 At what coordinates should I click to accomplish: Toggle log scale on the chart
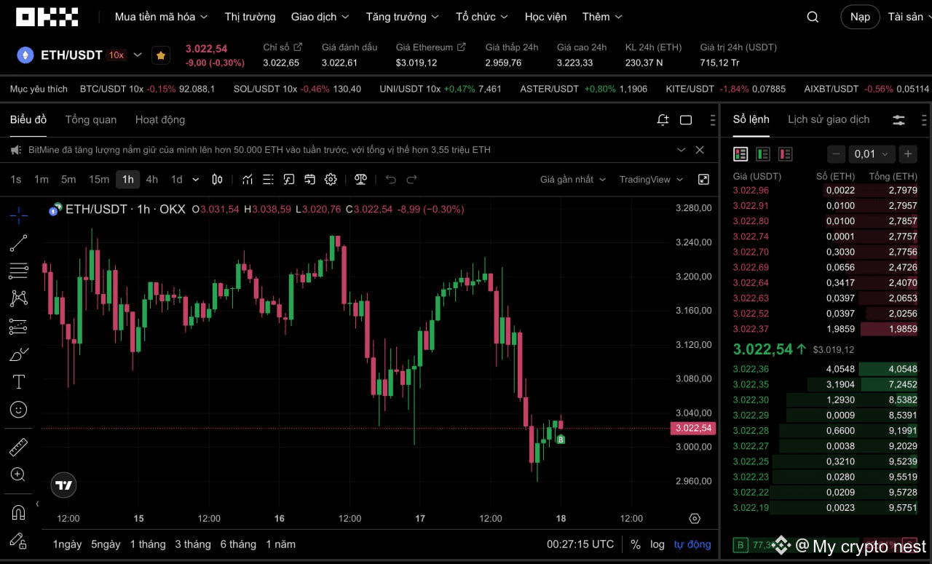pos(657,544)
